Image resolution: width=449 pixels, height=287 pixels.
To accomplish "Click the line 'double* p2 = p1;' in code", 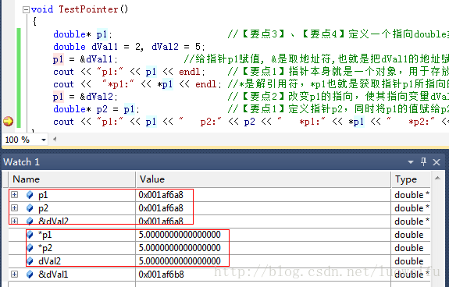I will click(96, 109).
